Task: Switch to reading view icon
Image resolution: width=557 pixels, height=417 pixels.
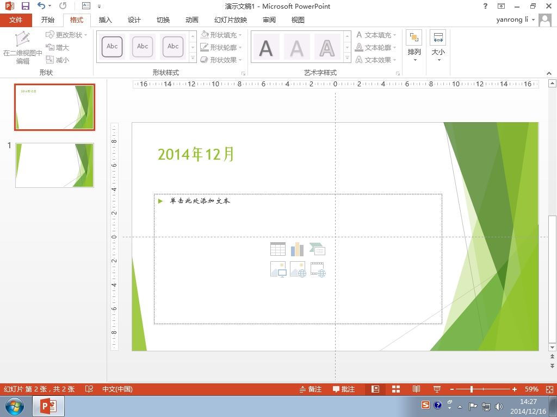Action: click(416, 389)
